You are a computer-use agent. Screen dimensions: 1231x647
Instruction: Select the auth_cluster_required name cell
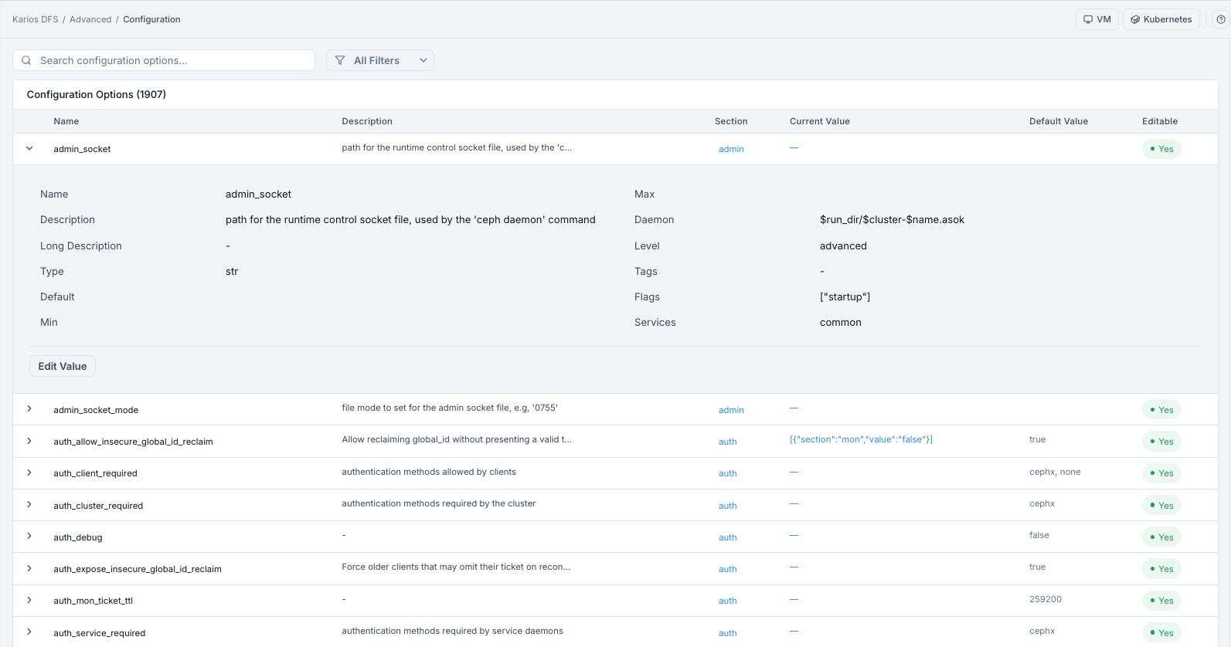coord(98,506)
